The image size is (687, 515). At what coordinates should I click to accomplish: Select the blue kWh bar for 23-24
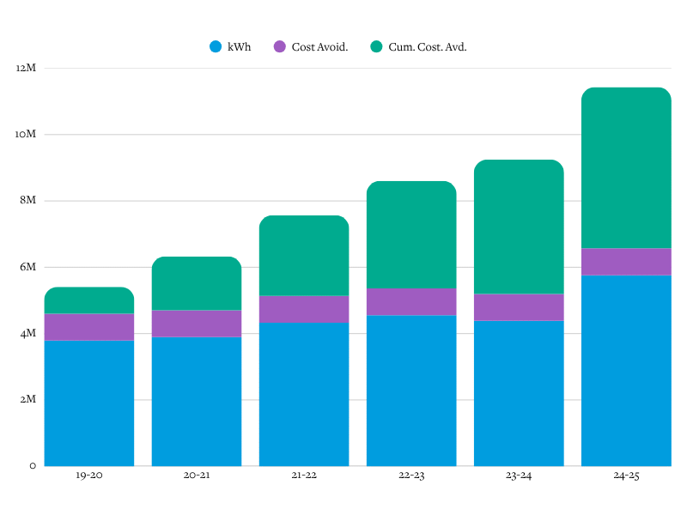[519, 393]
